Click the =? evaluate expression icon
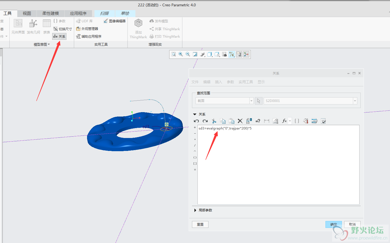The height and width of the screenshot is (243, 390). pyautogui.click(x=258, y=121)
